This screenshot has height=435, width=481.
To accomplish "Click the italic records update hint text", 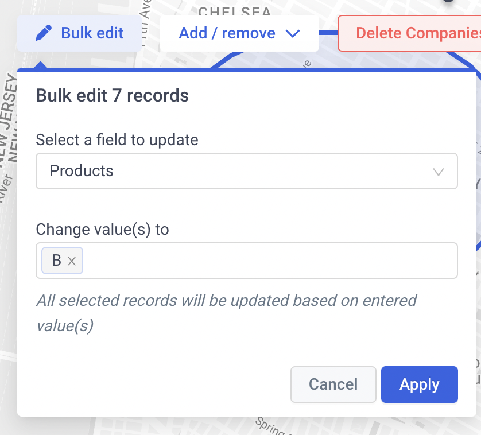I will (x=226, y=313).
